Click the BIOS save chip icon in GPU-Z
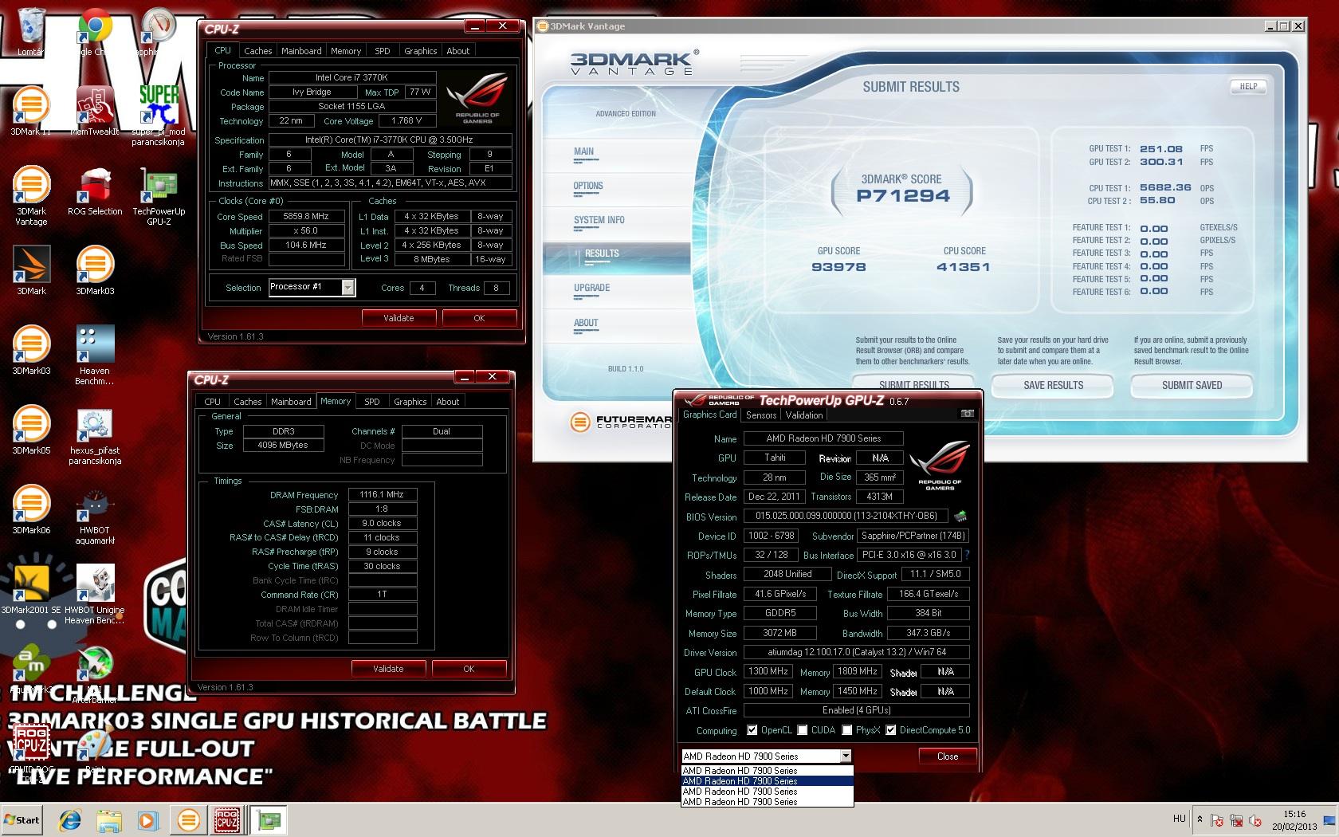The height and width of the screenshot is (837, 1339). coord(960,517)
